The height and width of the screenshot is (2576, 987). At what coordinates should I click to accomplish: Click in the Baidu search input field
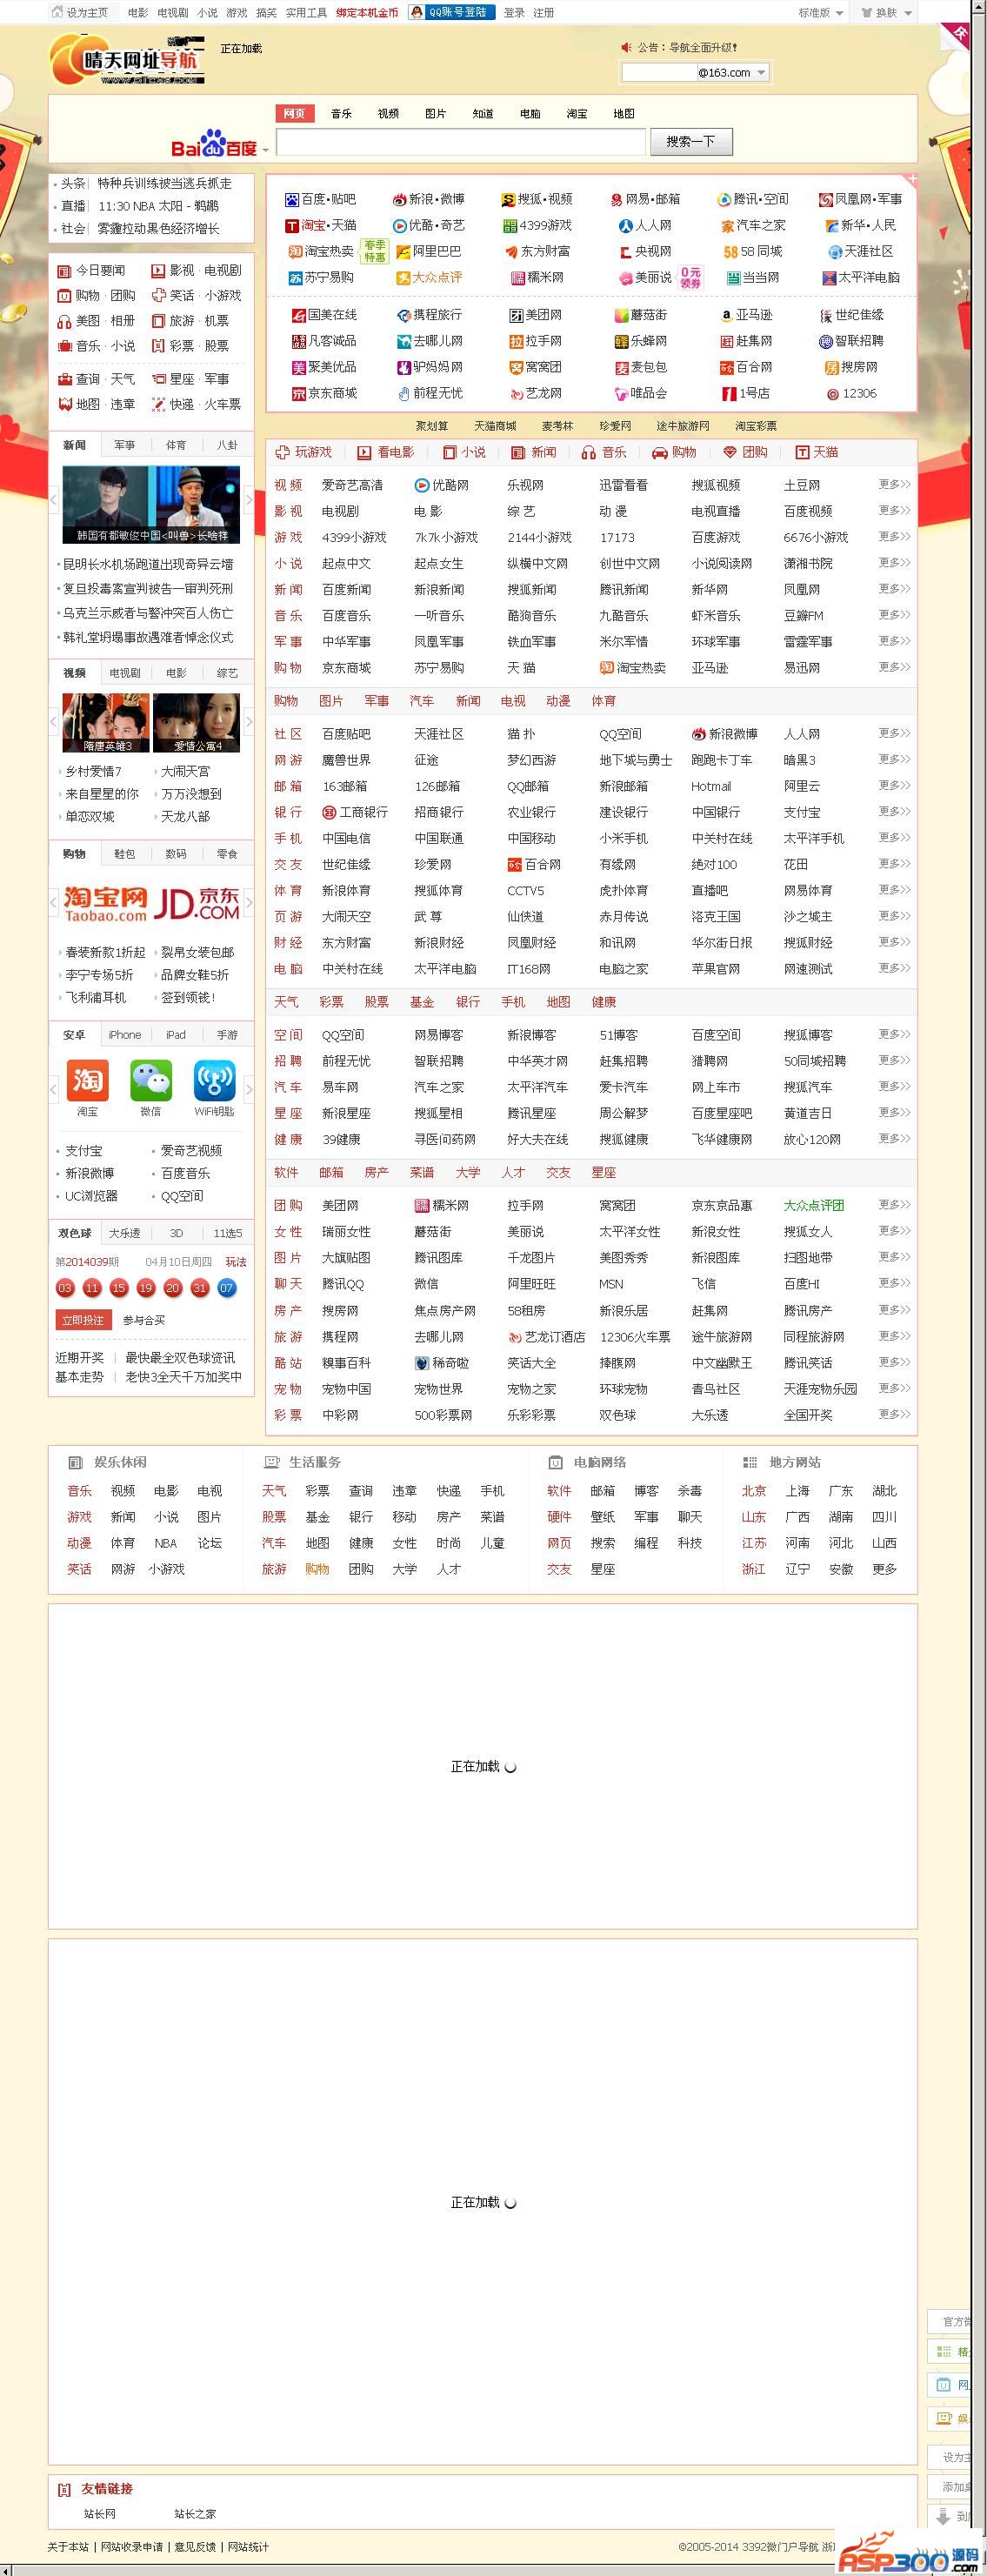461,142
